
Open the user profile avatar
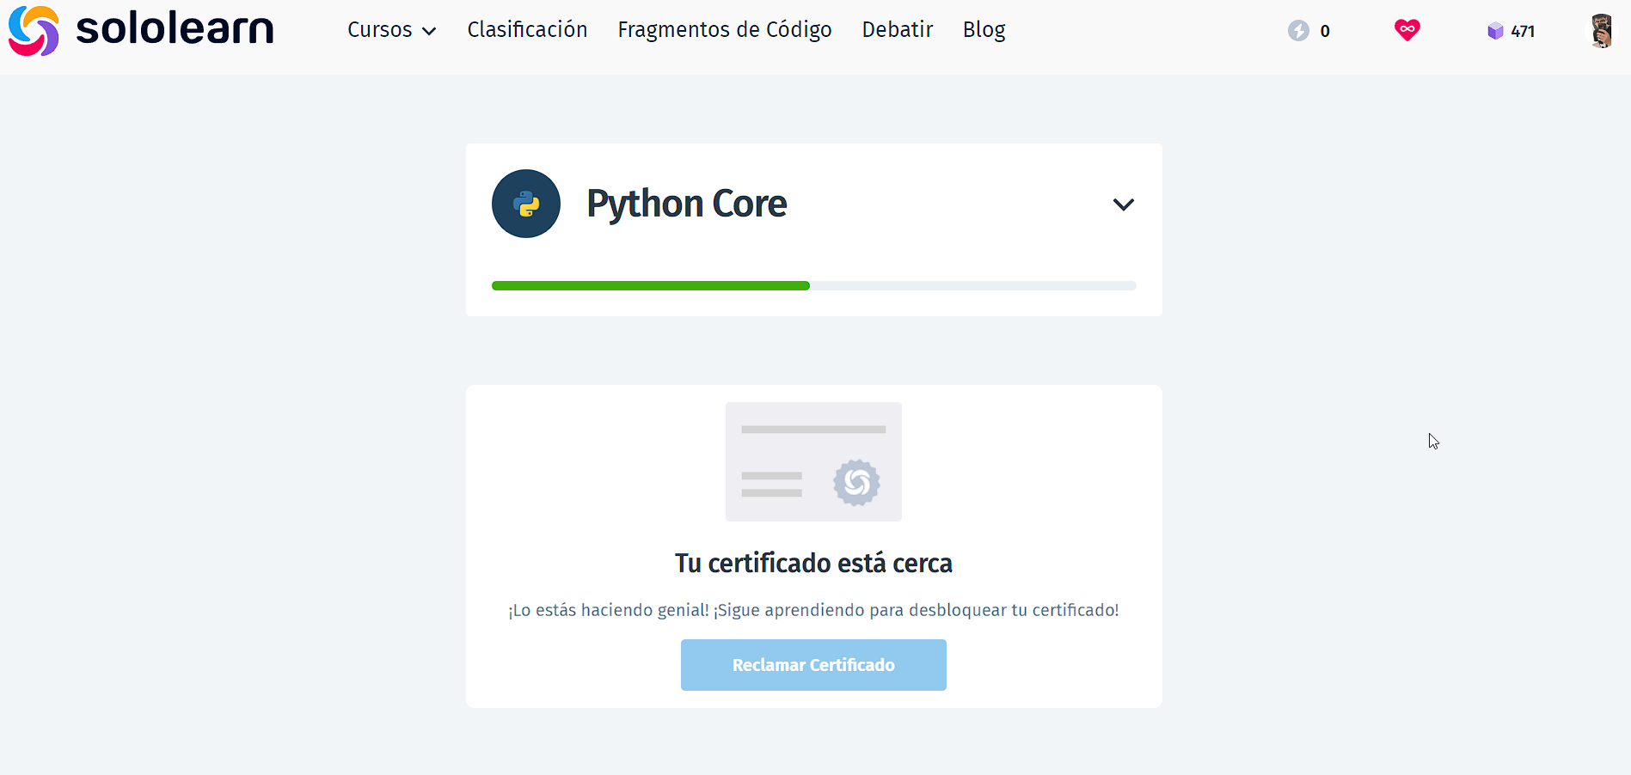pyautogui.click(x=1601, y=31)
